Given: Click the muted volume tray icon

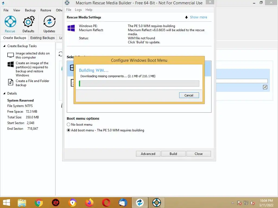Looking at the screenshot, I should click(x=252, y=203).
